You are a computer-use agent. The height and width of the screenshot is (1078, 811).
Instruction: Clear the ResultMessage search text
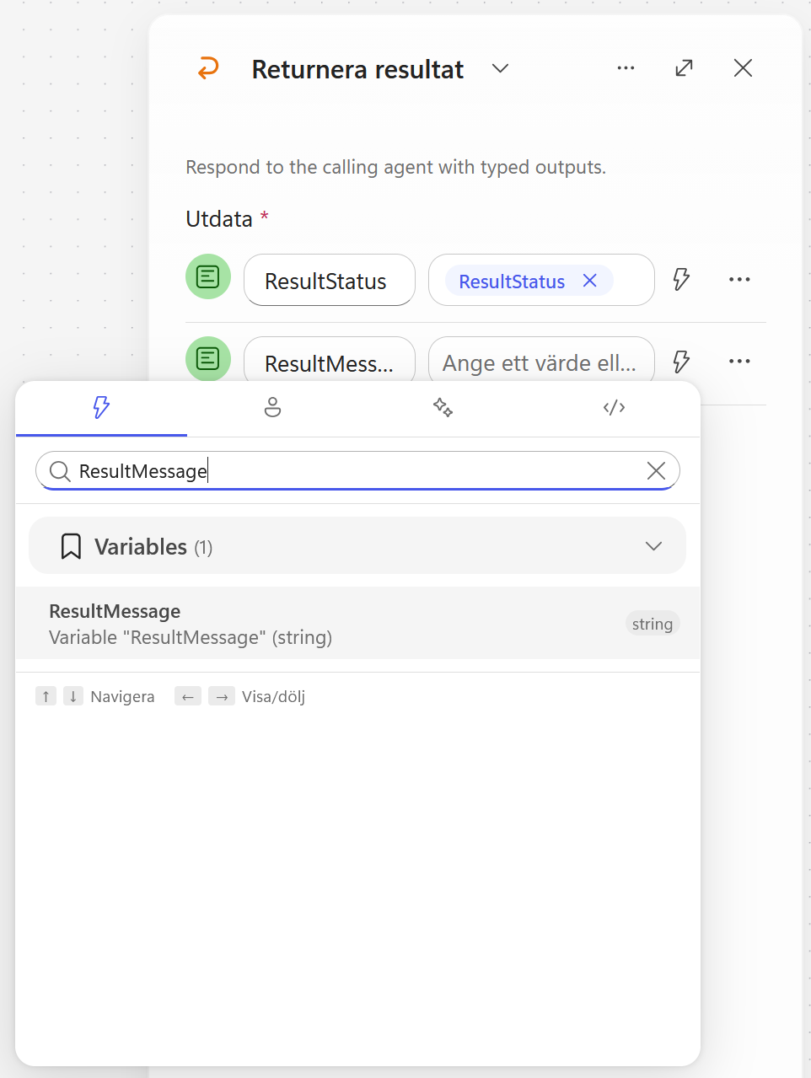tap(656, 471)
